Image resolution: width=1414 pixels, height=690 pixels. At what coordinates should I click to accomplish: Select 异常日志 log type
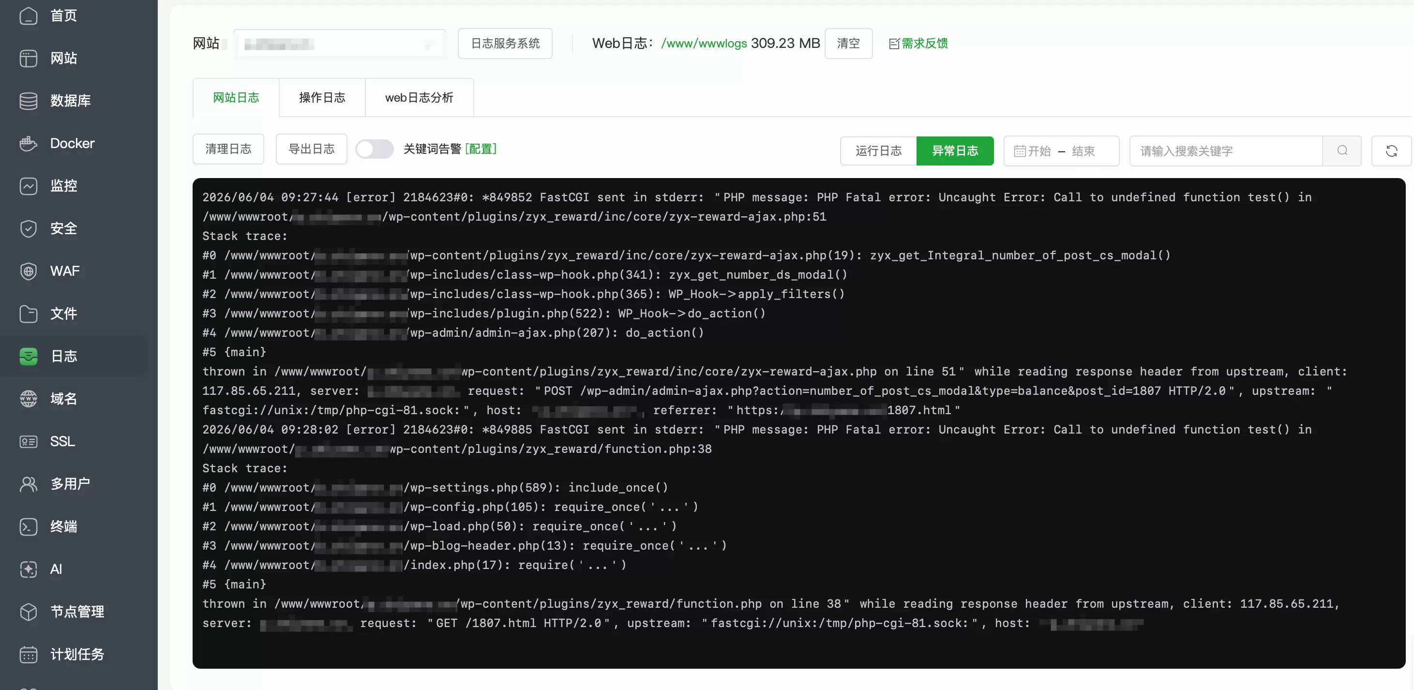(955, 151)
